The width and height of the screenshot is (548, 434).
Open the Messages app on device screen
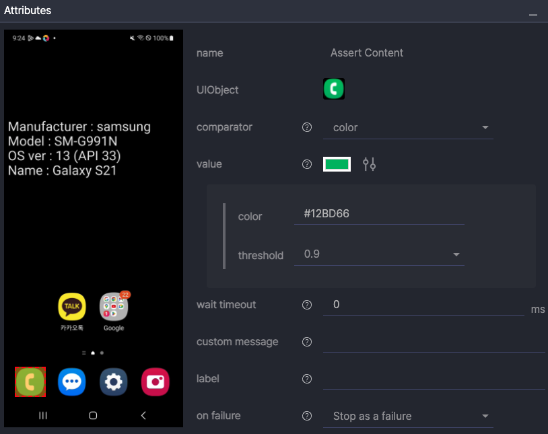pos(71,382)
